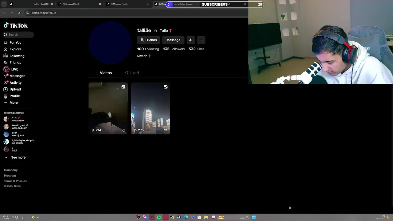
Task: Open the Activity notifications
Action: 16,83
